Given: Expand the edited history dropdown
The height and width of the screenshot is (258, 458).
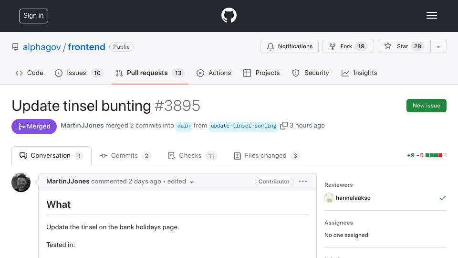Looking at the screenshot, I should (180, 182).
